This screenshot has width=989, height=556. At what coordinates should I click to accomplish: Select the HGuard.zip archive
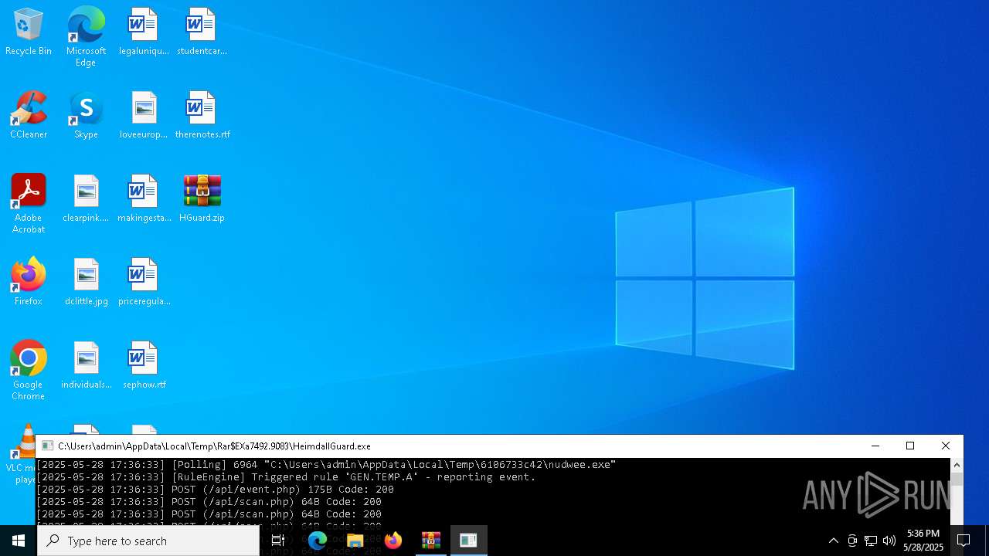(x=202, y=199)
